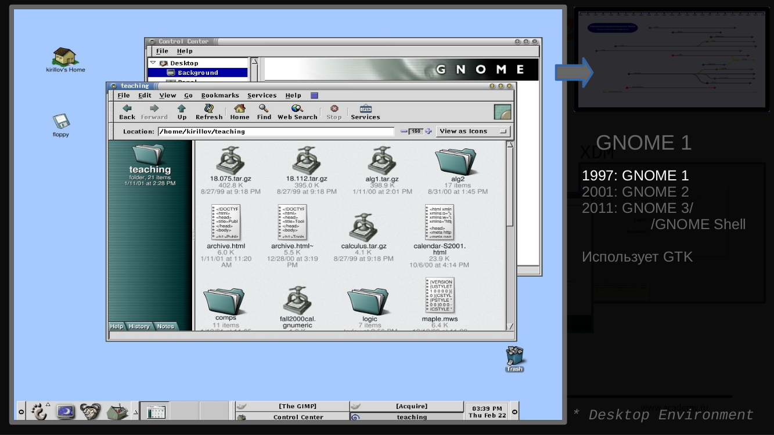Open the Edit menu
This screenshot has width=774, height=435.
click(x=145, y=95)
